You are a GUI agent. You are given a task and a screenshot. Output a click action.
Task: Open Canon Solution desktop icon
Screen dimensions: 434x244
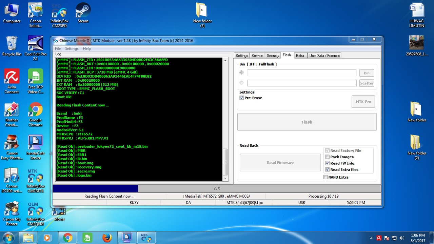coord(35,15)
